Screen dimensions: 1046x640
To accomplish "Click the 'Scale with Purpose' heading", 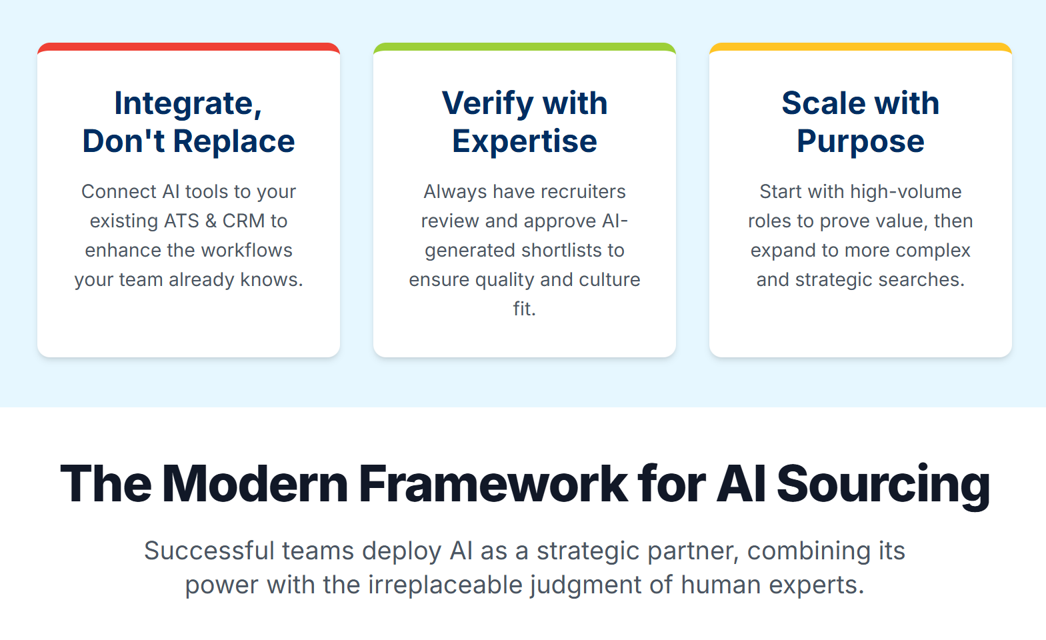I will click(x=861, y=122).
